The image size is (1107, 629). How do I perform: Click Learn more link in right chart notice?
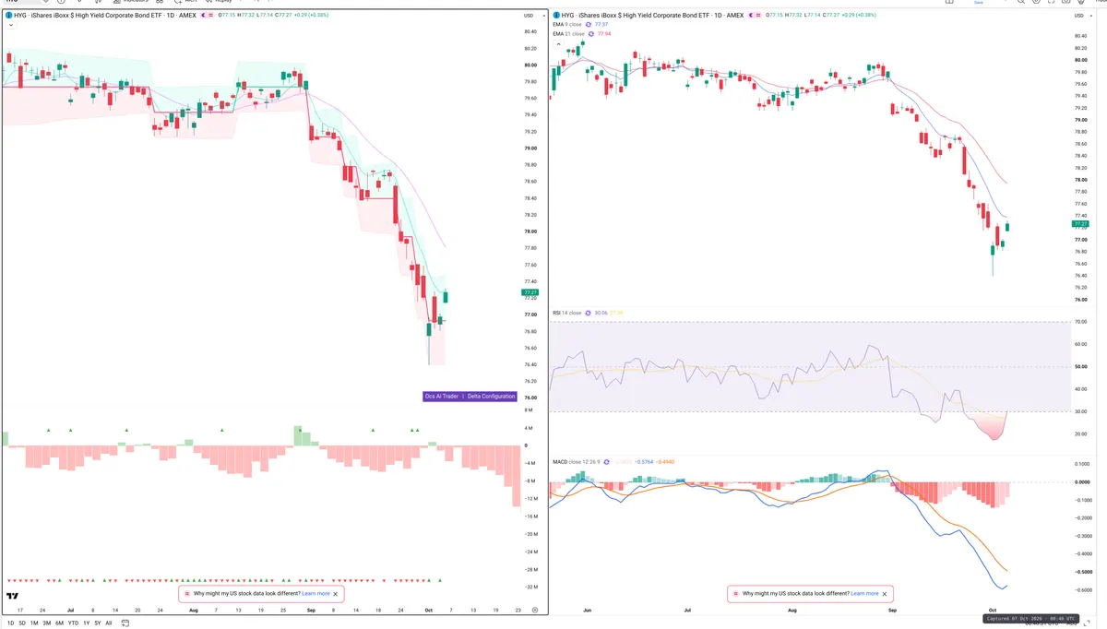pyautogui.click(x=864, y=594)
